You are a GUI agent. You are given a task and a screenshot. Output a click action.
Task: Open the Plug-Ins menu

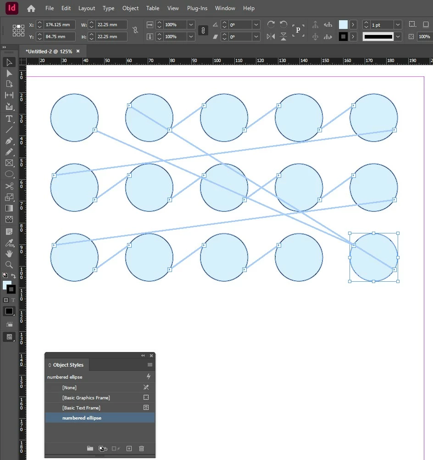197,8
